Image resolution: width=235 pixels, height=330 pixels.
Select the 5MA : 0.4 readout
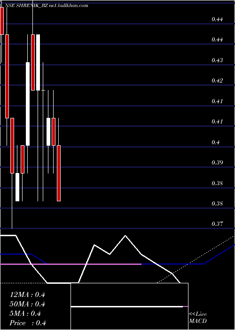[25, 313]
